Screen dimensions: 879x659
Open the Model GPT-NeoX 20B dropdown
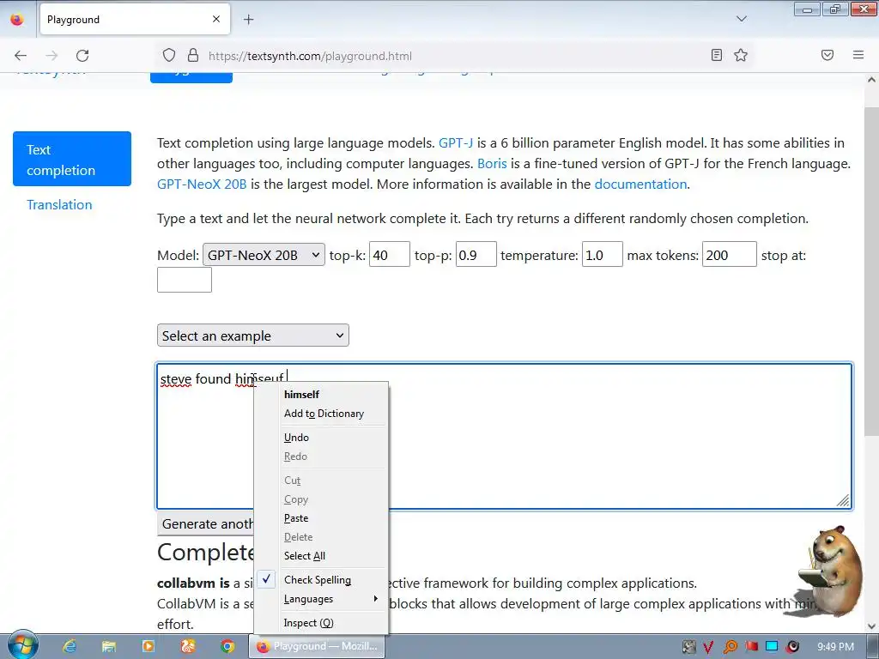(264, 255)
